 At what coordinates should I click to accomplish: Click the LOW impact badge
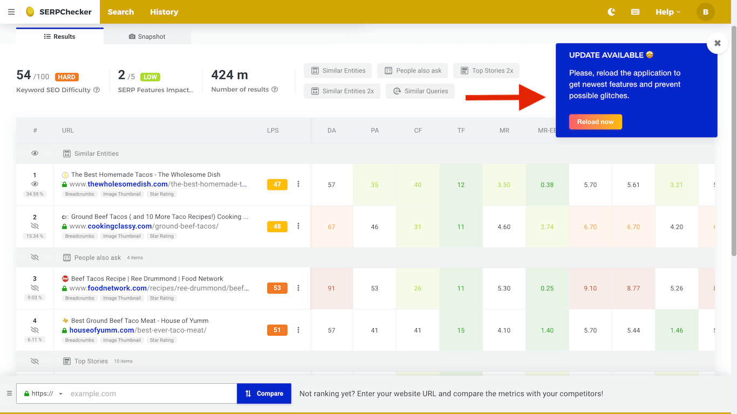click(x=151, y=77)
